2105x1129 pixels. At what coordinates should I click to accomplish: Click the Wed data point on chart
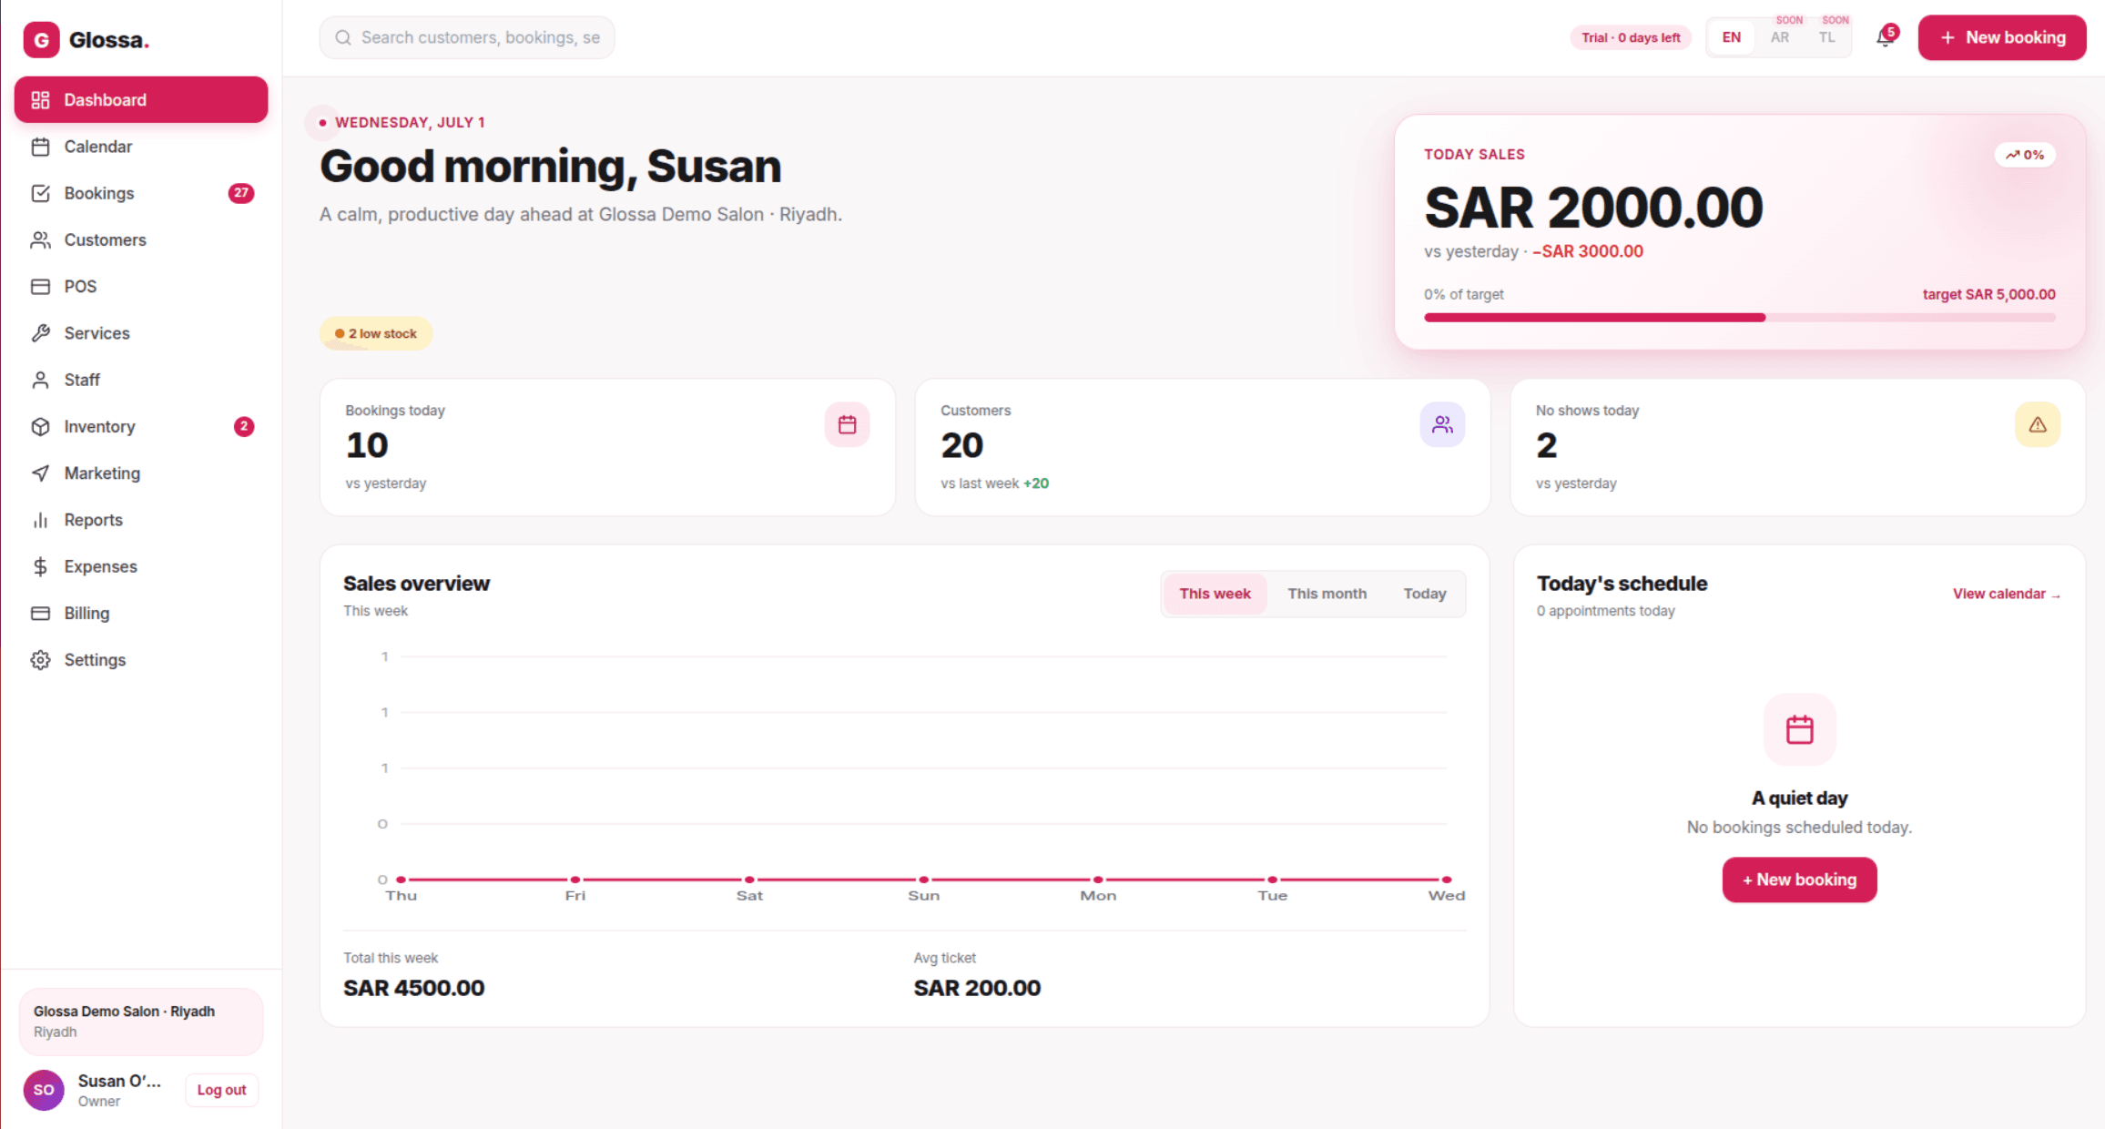pyautogui.click(x=1446, y=880)
